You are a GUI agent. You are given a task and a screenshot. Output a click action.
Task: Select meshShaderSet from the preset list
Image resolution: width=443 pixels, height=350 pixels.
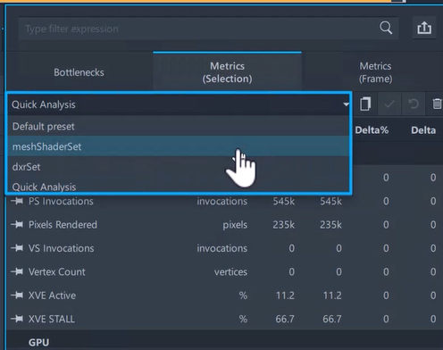(x=178, y=146)
